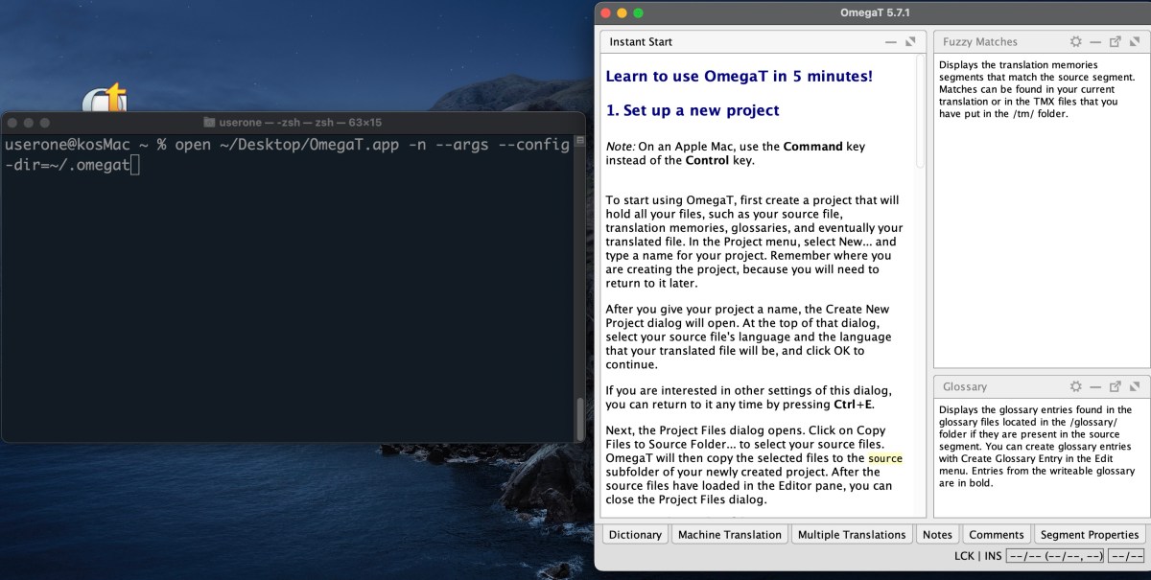Image resolution: width=1151 pixels, height=580 pixels.
Task: Click the segment progress counter in status bar
Action: (1055, 556)
